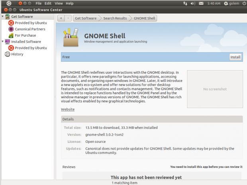Screen dimensions: 247x185
Task: Close the Ubuntu Software Center window
Action: pyautogui.click(x=6, y=10)
